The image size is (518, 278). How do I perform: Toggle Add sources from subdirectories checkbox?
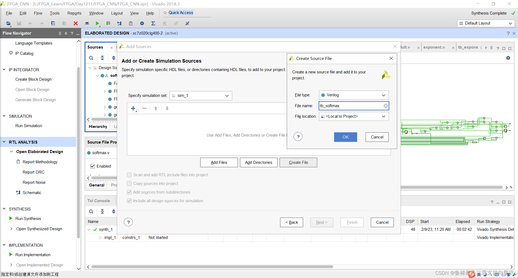[x=129, y=192]
